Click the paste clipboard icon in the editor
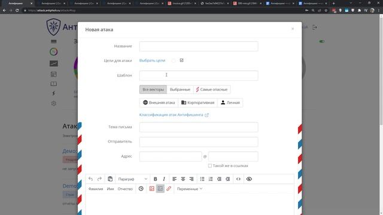Screen dimensions: 383x215 point(110,179)
